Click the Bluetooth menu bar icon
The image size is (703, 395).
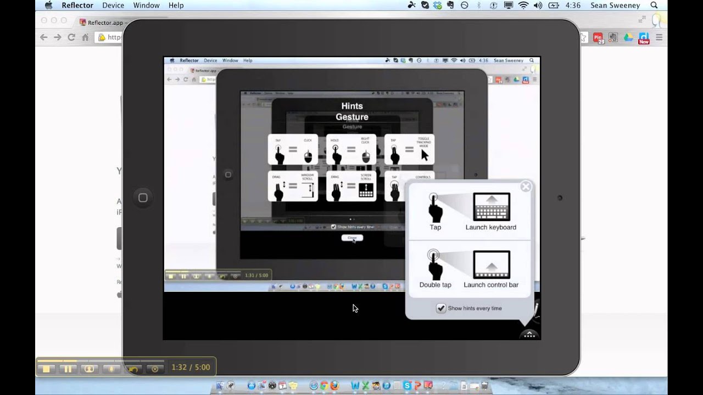(478, 5)
